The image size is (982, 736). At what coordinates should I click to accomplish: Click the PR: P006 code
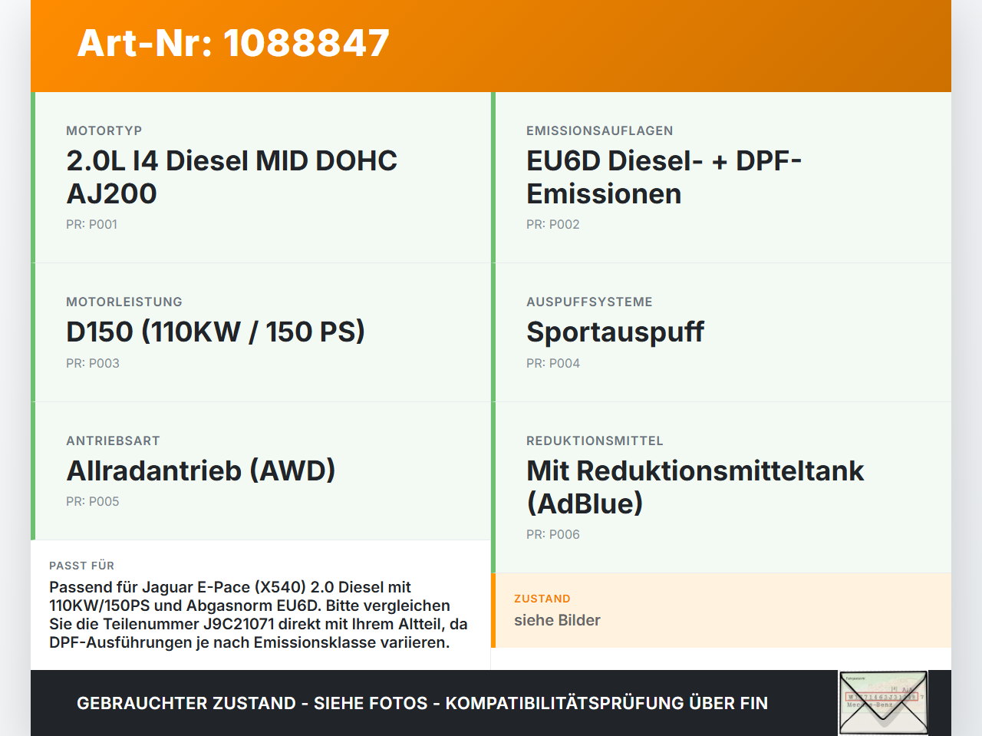[x=553, y=534]
